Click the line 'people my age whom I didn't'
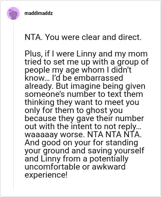This screenshot has width=161, height=197. pyautogui.click(x=78, y=70)
